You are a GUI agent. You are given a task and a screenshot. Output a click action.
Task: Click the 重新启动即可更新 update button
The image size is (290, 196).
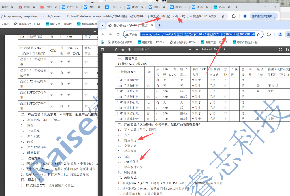pyautogui.click(x=262, y=16)
